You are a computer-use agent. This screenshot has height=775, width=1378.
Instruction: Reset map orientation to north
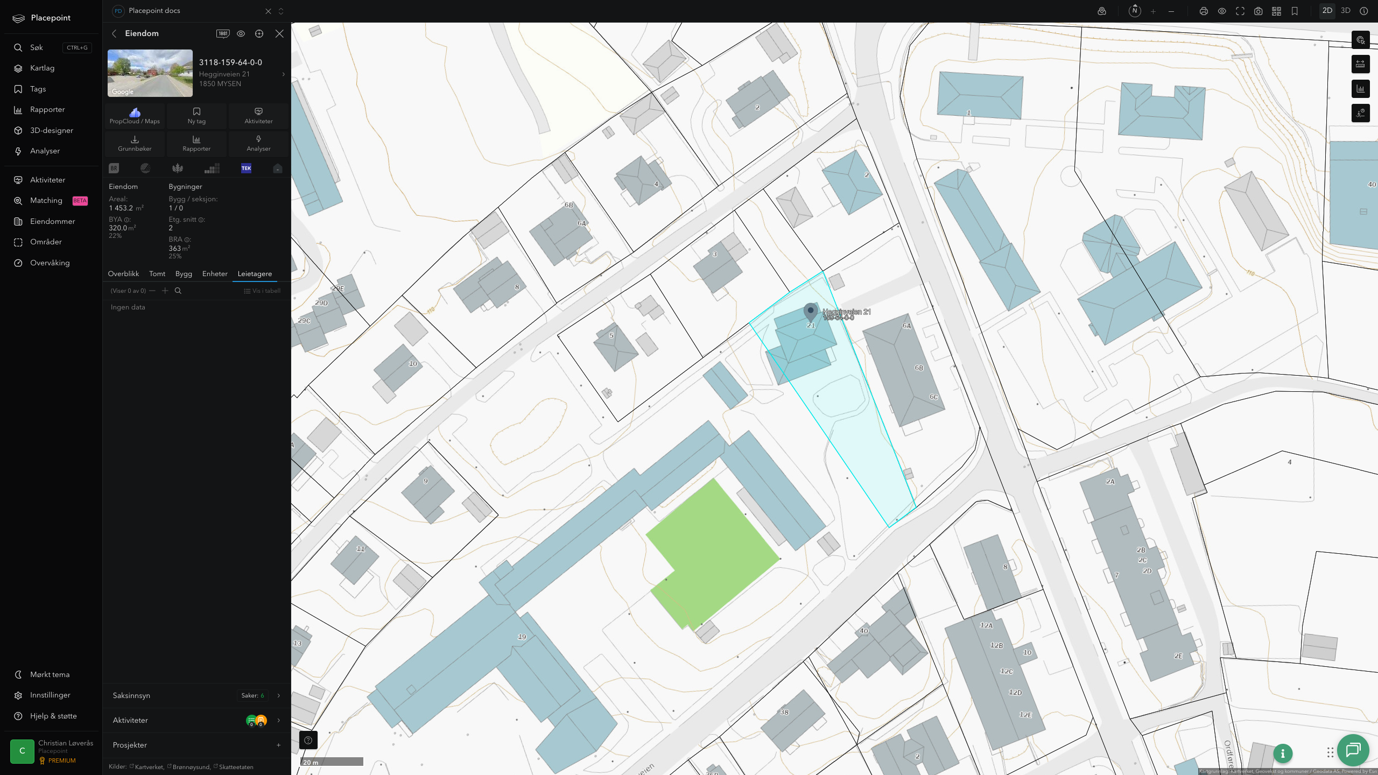point(1135,11)
